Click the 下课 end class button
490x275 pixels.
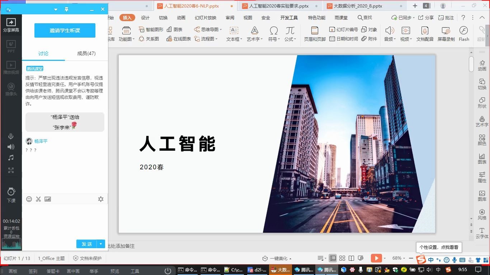pos(11,195)
